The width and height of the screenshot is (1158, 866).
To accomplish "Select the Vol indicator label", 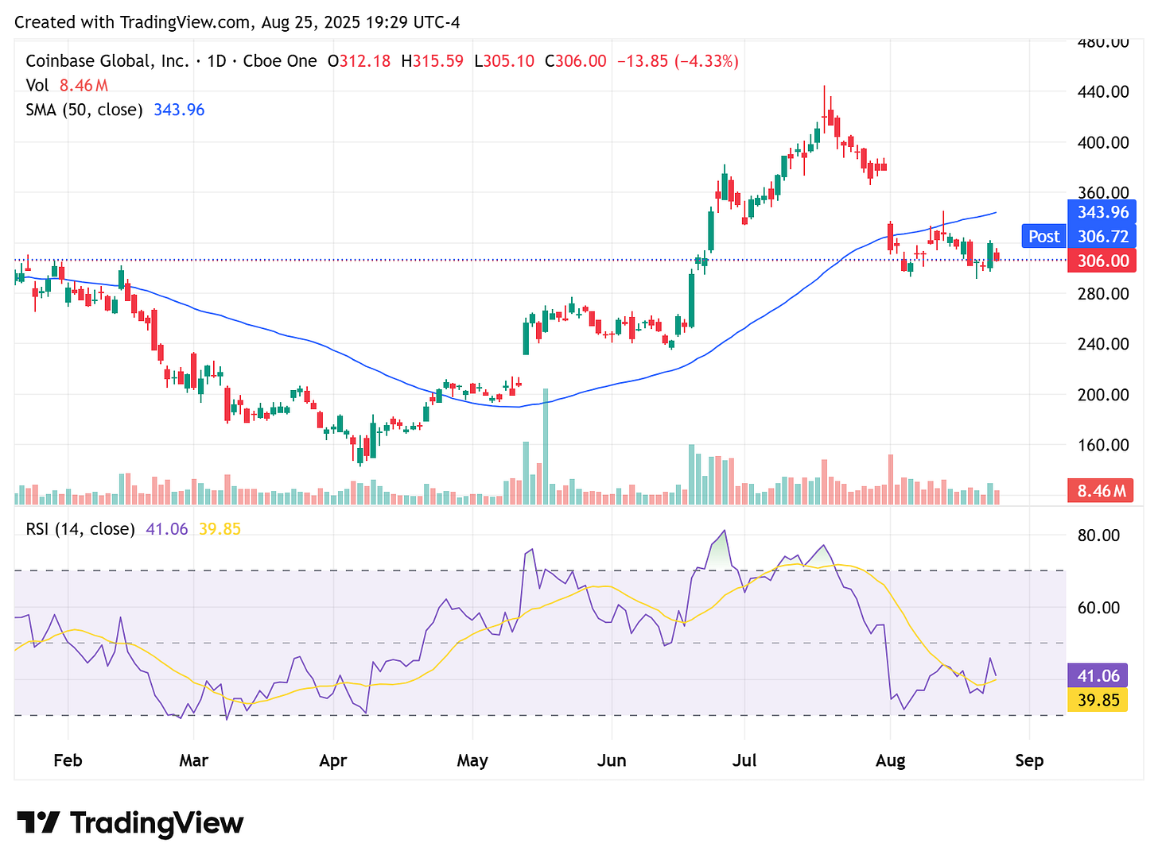I will coord(37,85).
